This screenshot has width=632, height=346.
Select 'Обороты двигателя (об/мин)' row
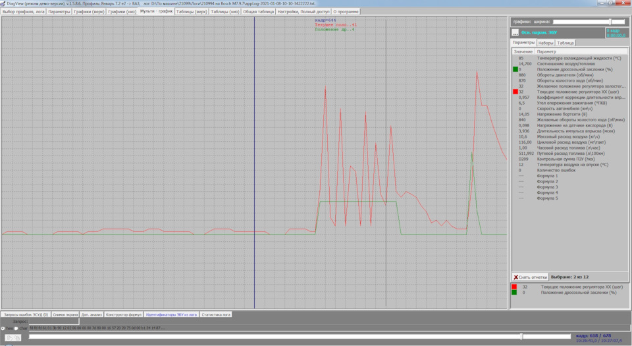570,75
